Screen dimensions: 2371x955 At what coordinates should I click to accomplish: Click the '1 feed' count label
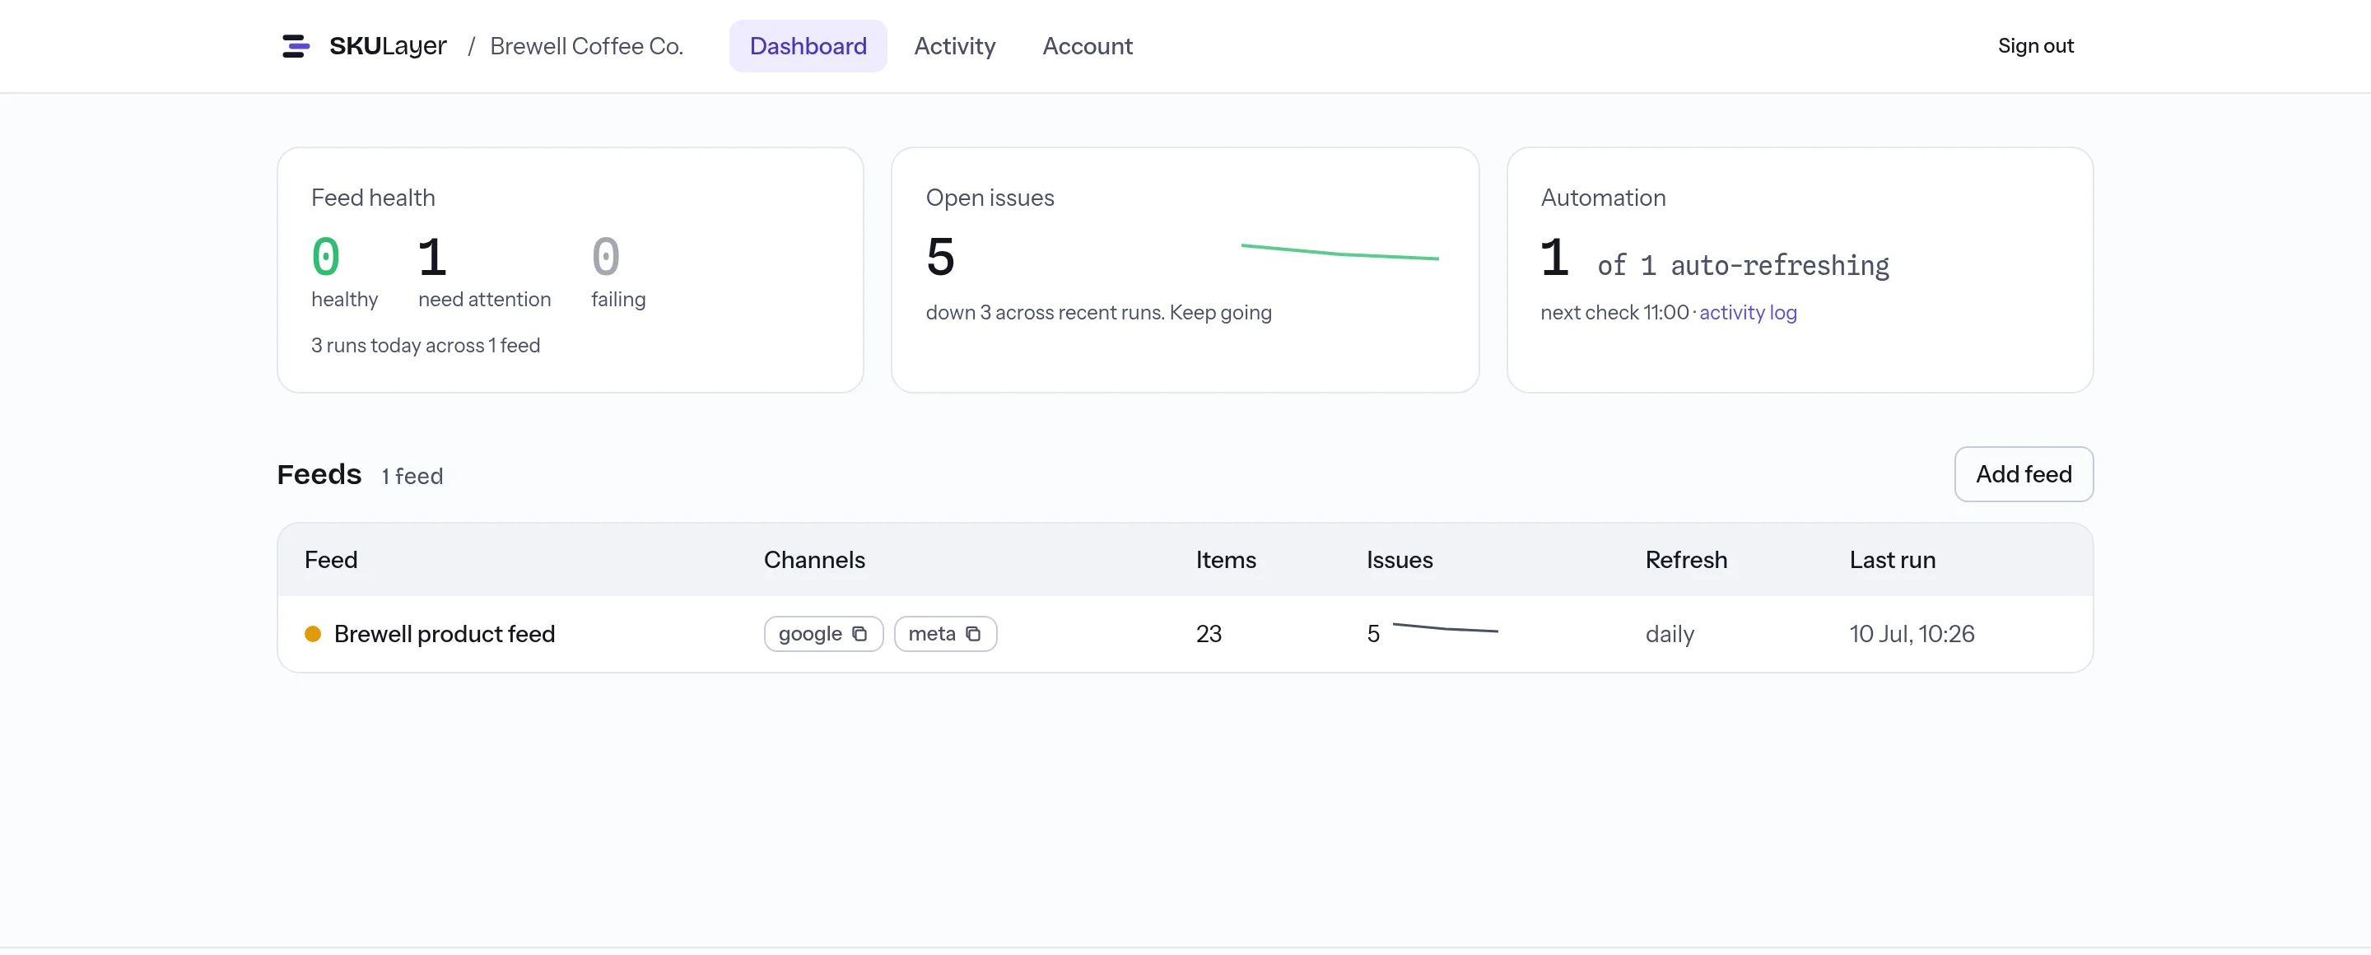point(412,476)
